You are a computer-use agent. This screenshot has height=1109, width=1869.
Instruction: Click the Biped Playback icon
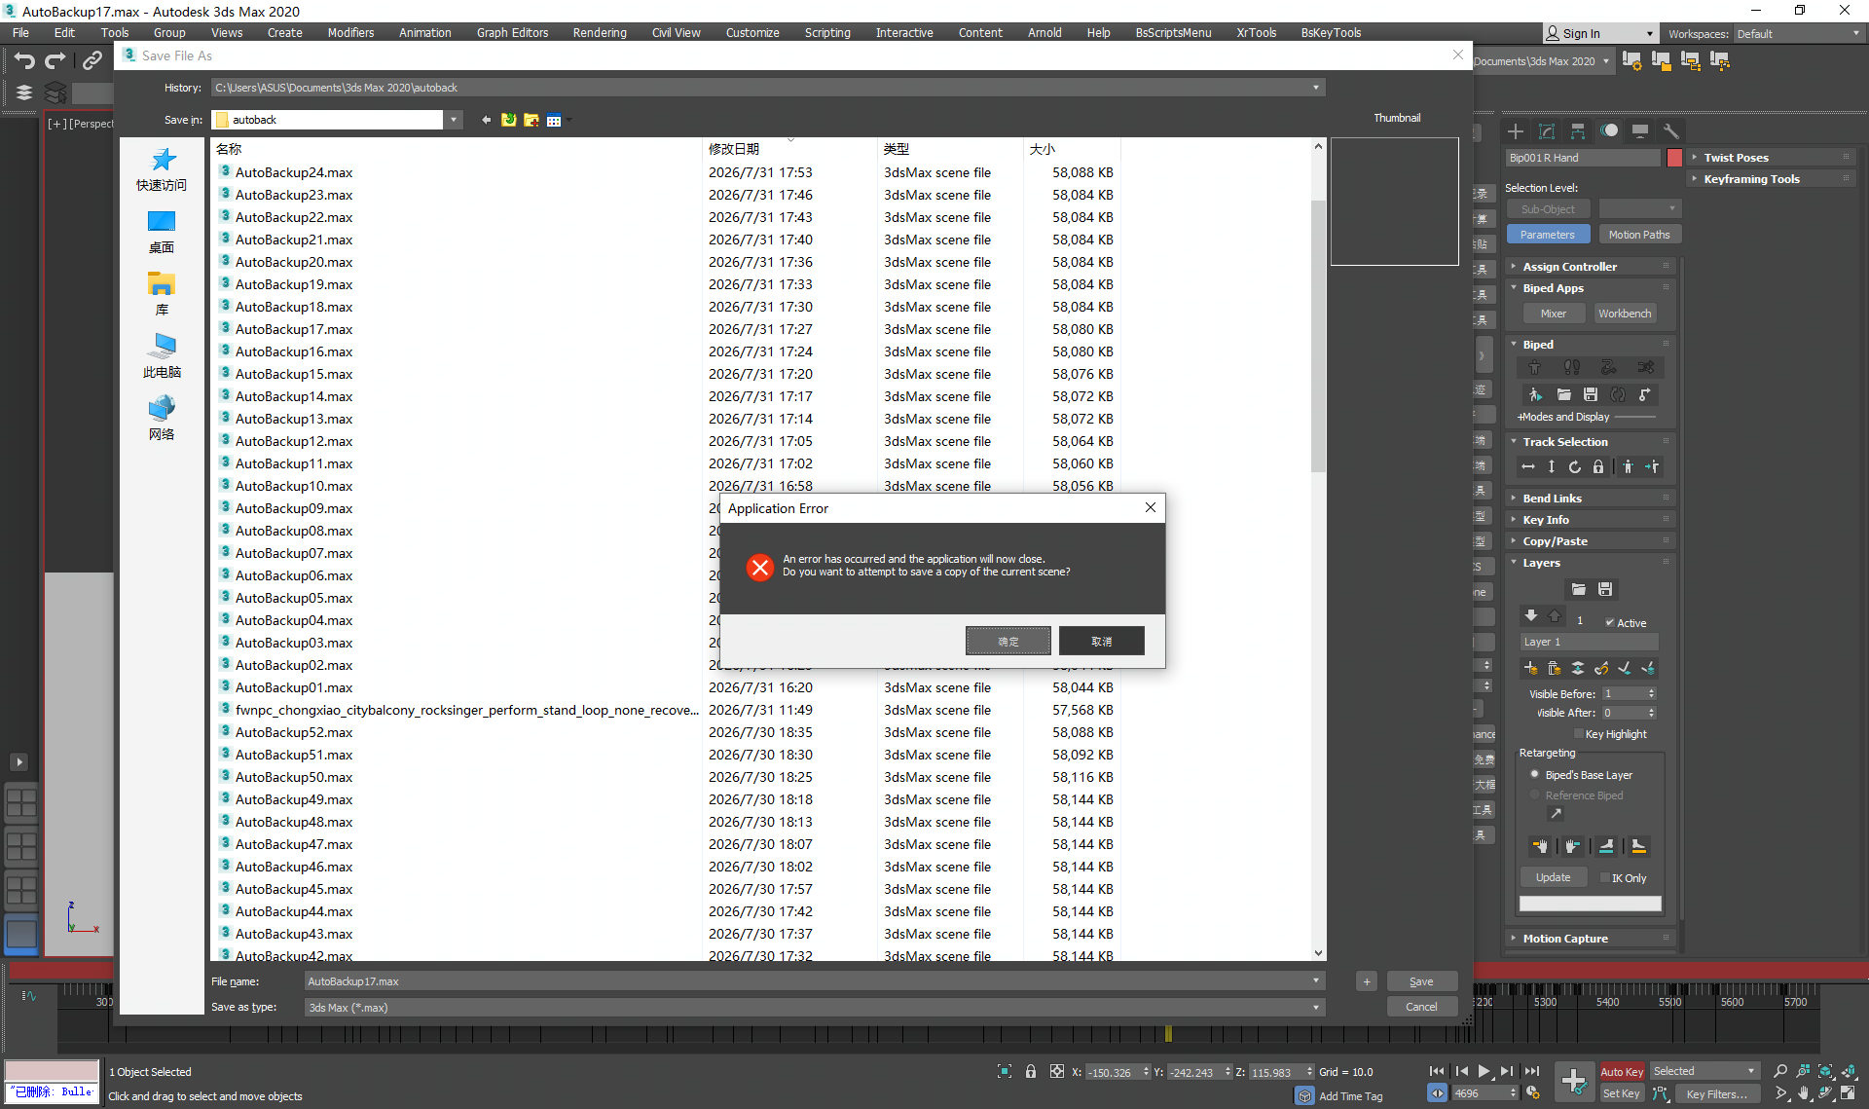tap(1535, 394)
